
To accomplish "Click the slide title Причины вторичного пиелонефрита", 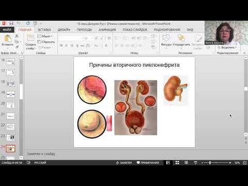I will click(x=134, y=65).
